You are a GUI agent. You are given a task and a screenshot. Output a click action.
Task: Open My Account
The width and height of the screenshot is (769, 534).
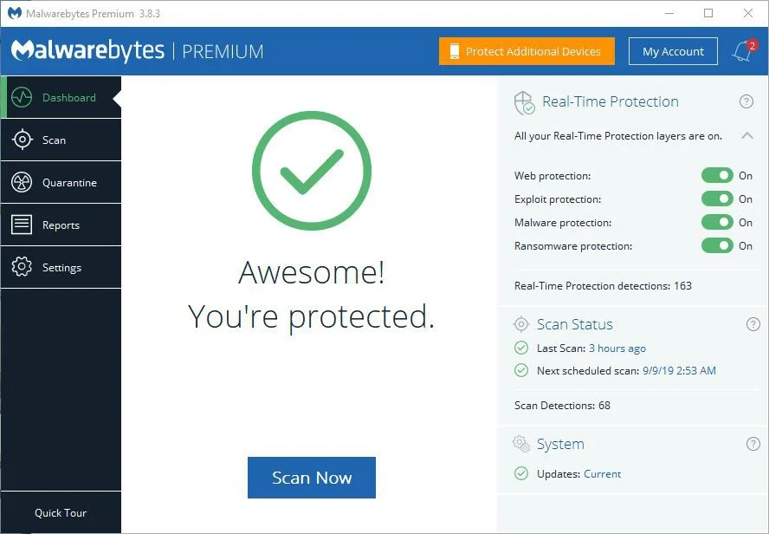click(673, 51)
